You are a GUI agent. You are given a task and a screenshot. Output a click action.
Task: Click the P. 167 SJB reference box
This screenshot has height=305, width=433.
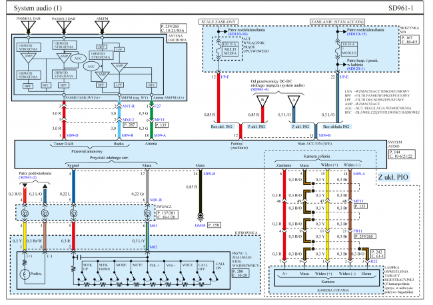pyautogui.click(x=410, y=40)
